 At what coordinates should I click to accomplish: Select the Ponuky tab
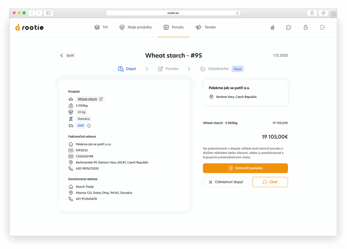(173, 27)
